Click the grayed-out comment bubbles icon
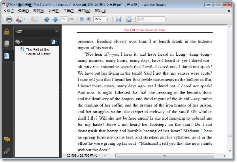The width and height of the screenshot is (237, 163). [34, 19]
